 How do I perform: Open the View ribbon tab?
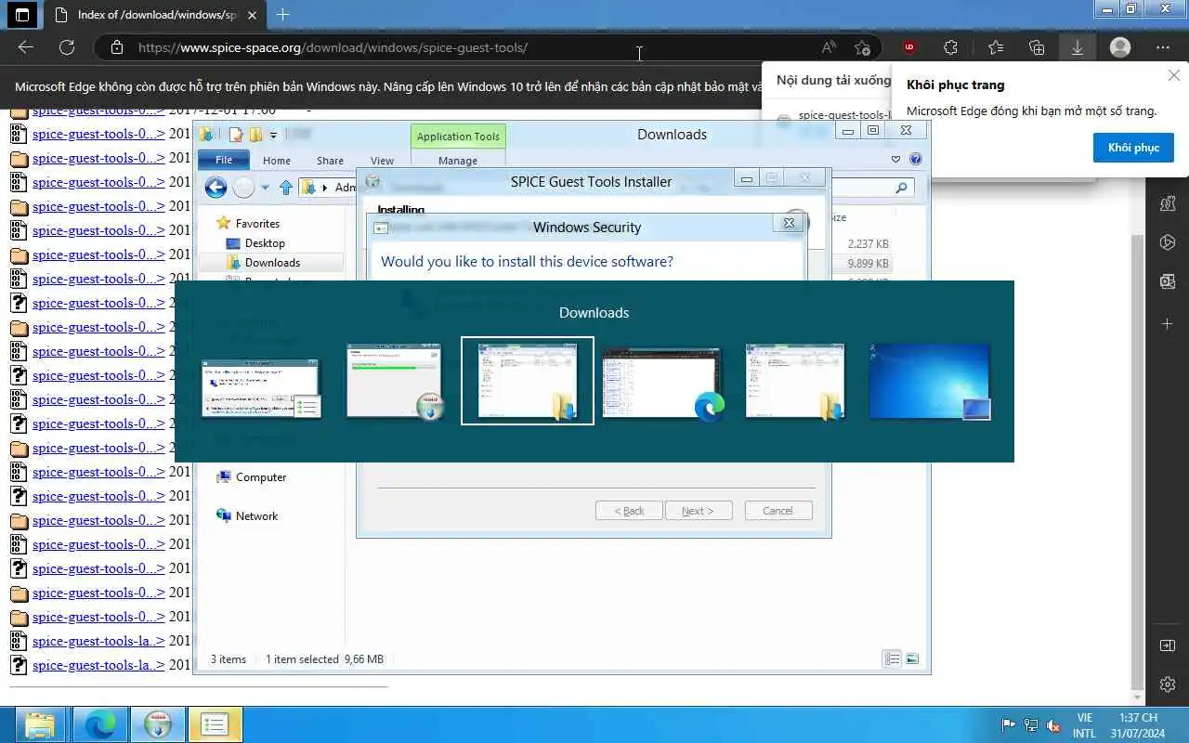(x=382, y=161)
